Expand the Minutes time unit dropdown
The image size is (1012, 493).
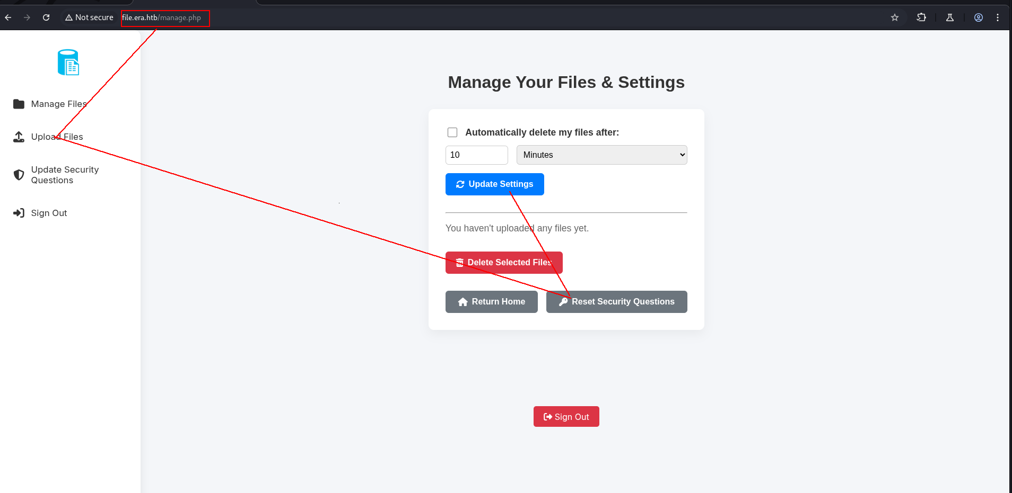click(x=601, y=155)
